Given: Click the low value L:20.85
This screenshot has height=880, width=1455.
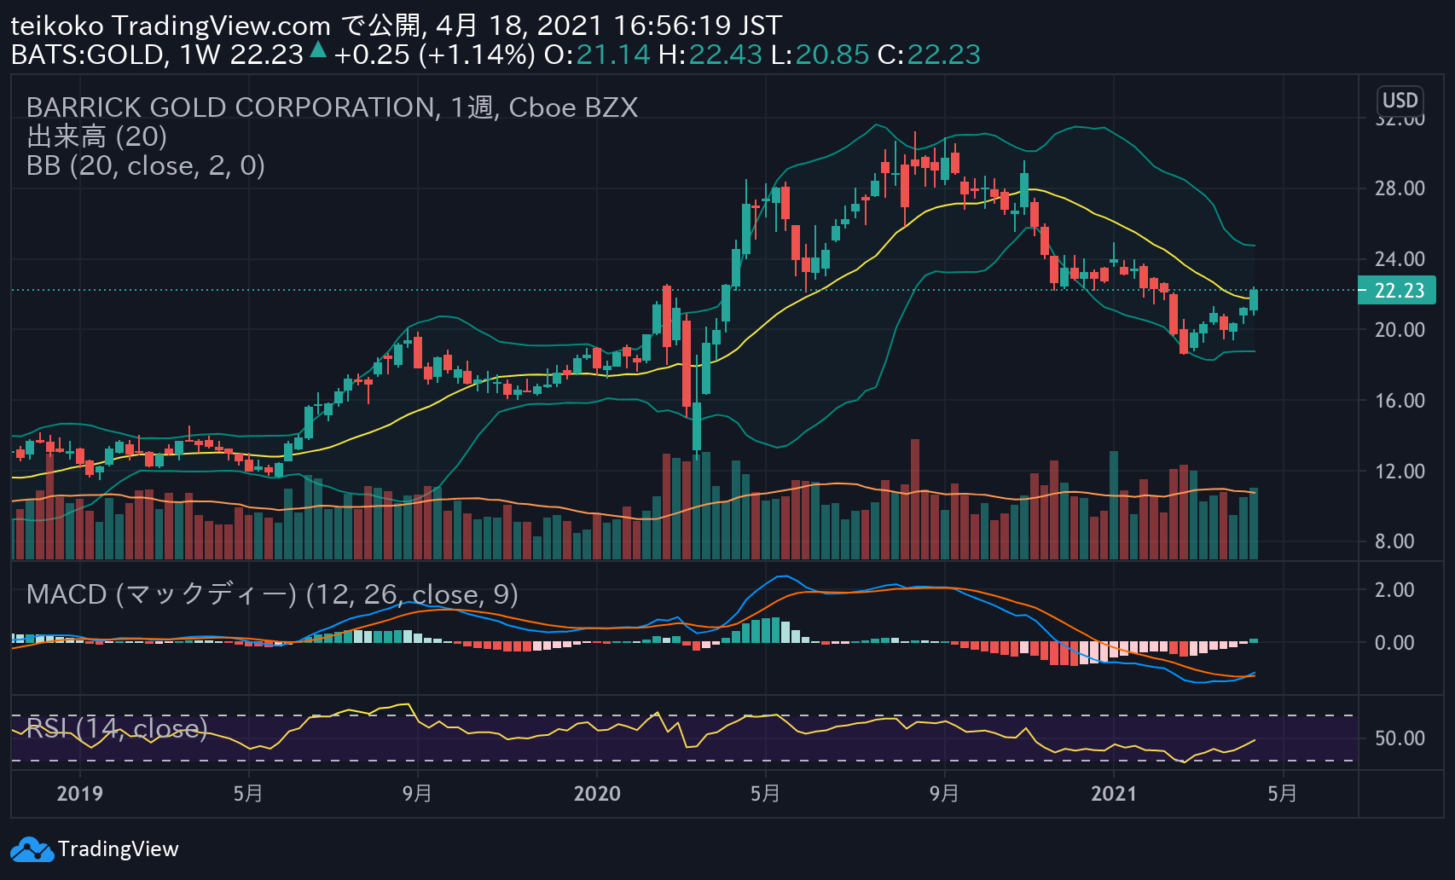Looking at the screenshot, I should click(x=820, y=55).
